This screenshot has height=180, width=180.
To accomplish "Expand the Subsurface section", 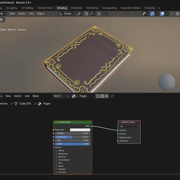I will pos(62,154).
